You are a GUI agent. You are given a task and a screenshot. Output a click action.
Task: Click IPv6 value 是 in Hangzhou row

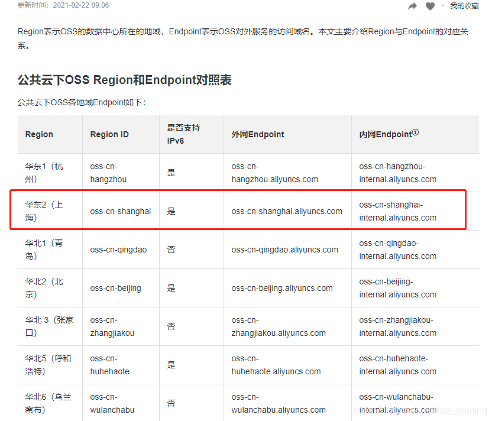click(171, 173)
